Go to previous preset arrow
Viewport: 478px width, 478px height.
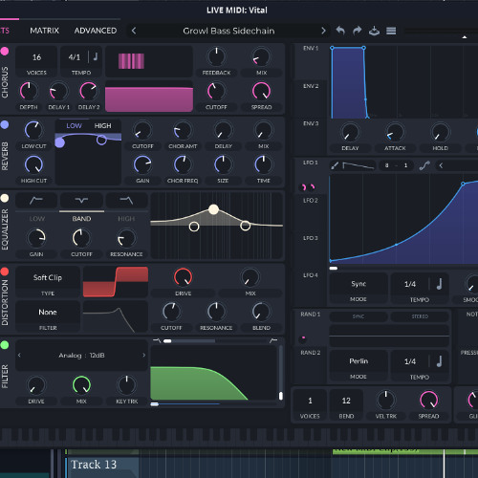pos(134,31)
